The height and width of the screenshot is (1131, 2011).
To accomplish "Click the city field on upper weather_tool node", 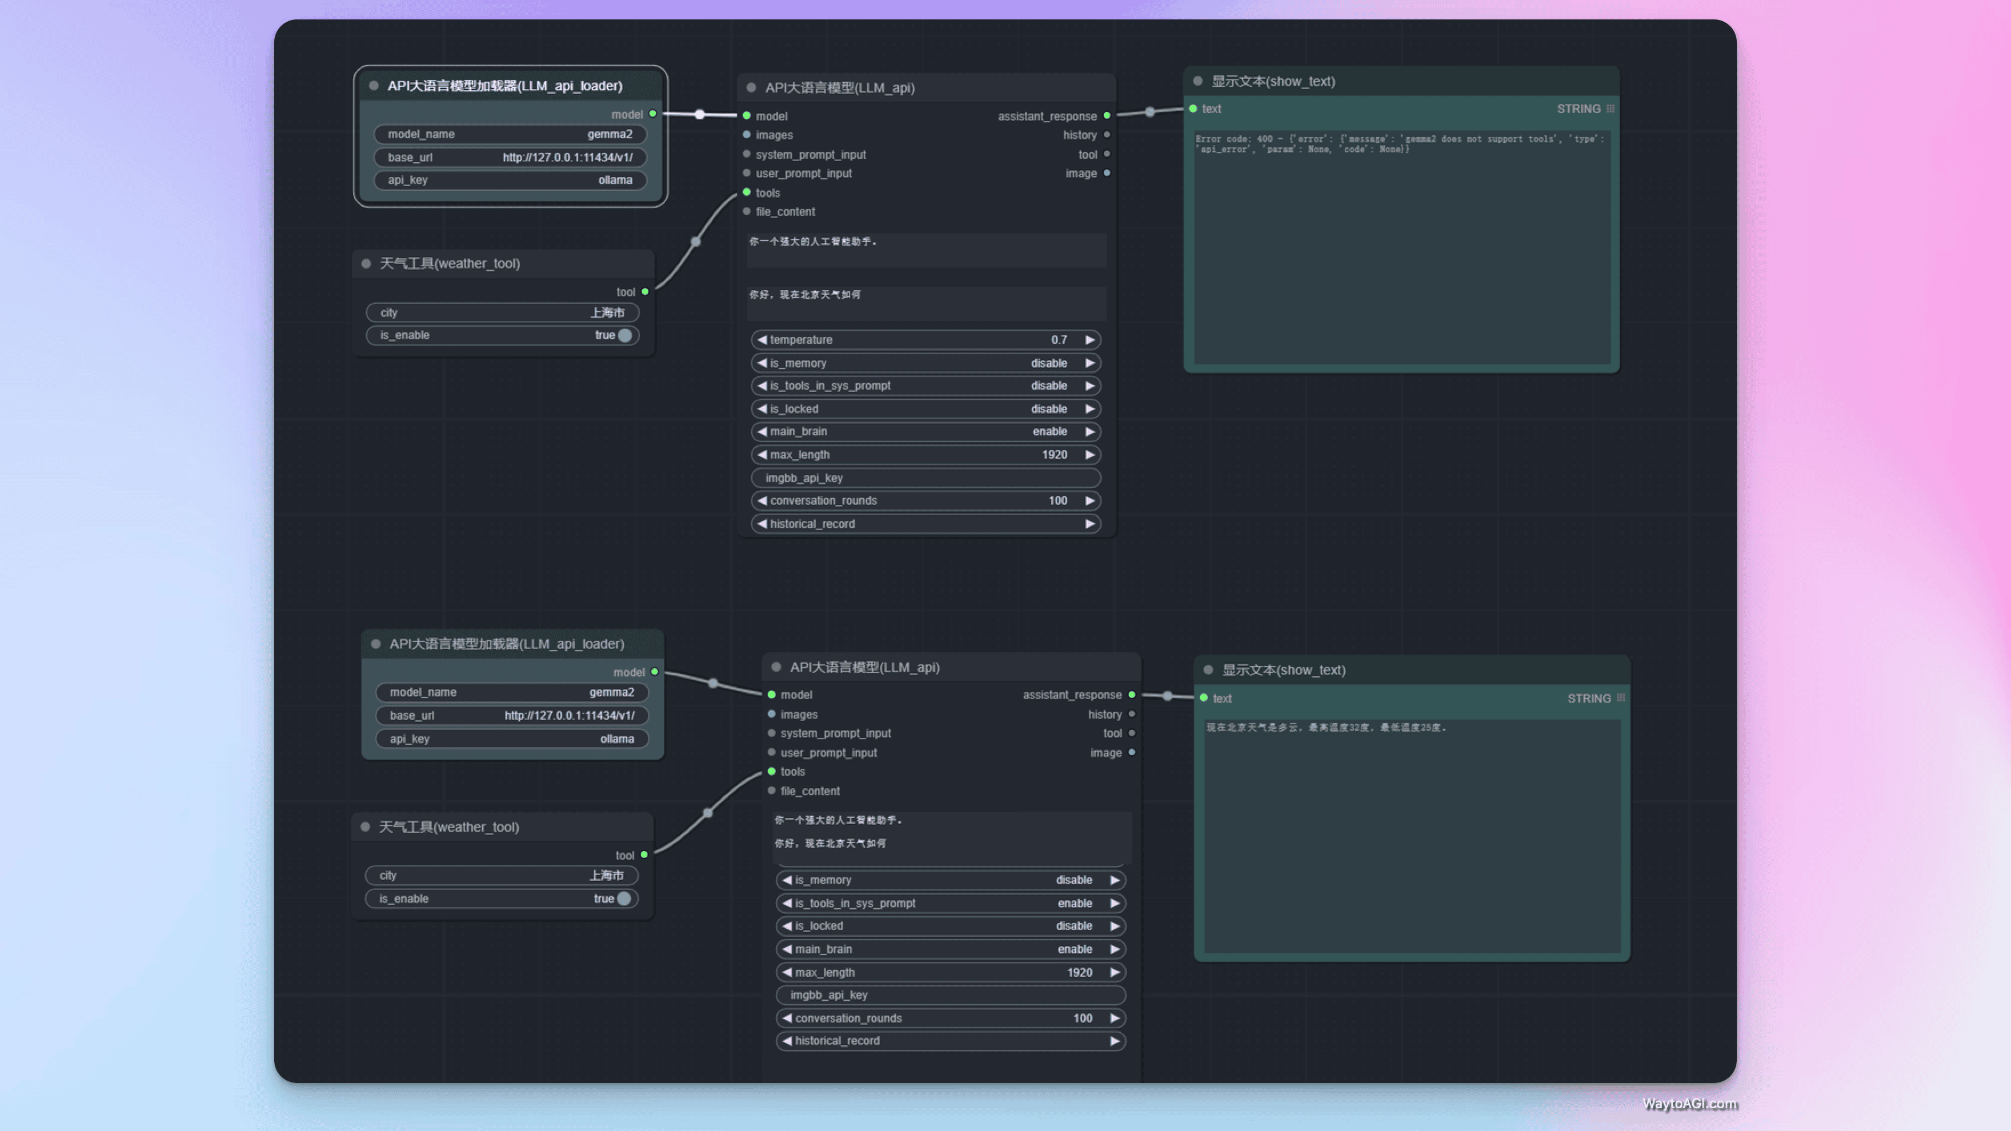I will 502,312.
